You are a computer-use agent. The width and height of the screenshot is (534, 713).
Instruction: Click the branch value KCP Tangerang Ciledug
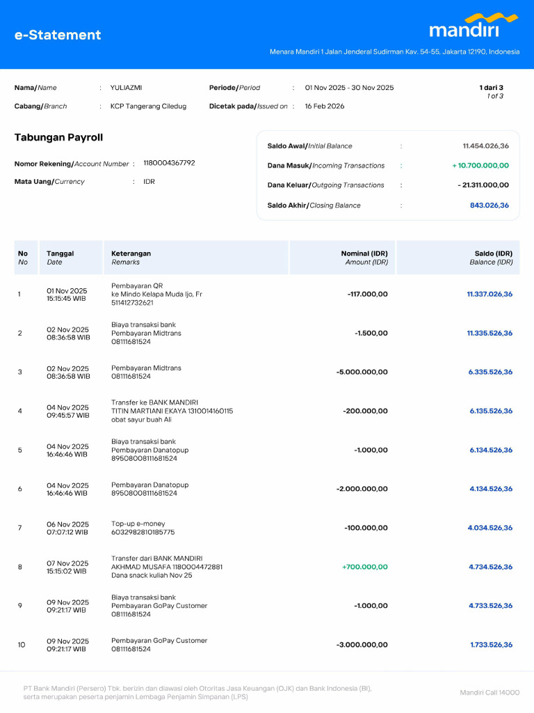[x=149, y=107]
